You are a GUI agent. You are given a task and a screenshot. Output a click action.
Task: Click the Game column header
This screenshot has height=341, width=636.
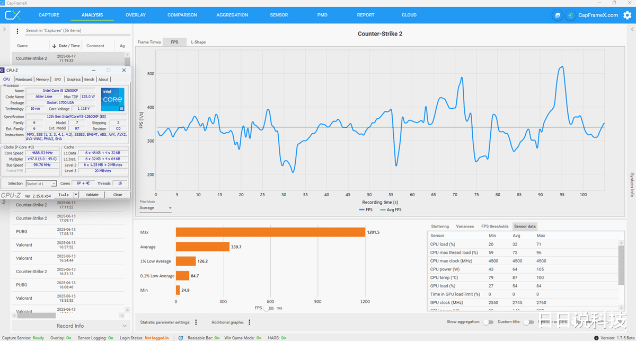(x=22, y=46)
